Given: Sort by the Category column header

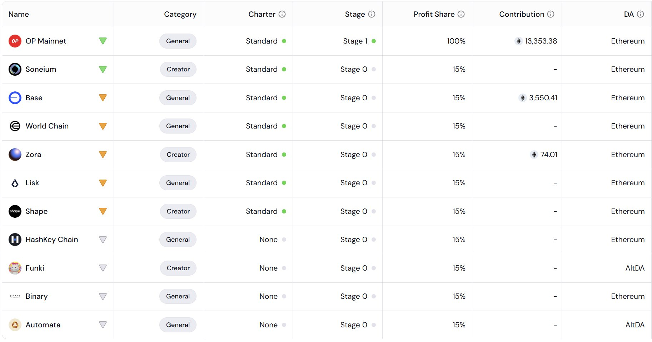Looking at the screenshot, I should tap(180, 14).
